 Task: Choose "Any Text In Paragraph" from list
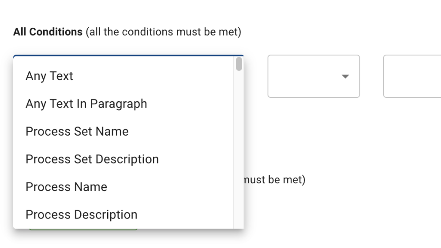tap(86, 104)
